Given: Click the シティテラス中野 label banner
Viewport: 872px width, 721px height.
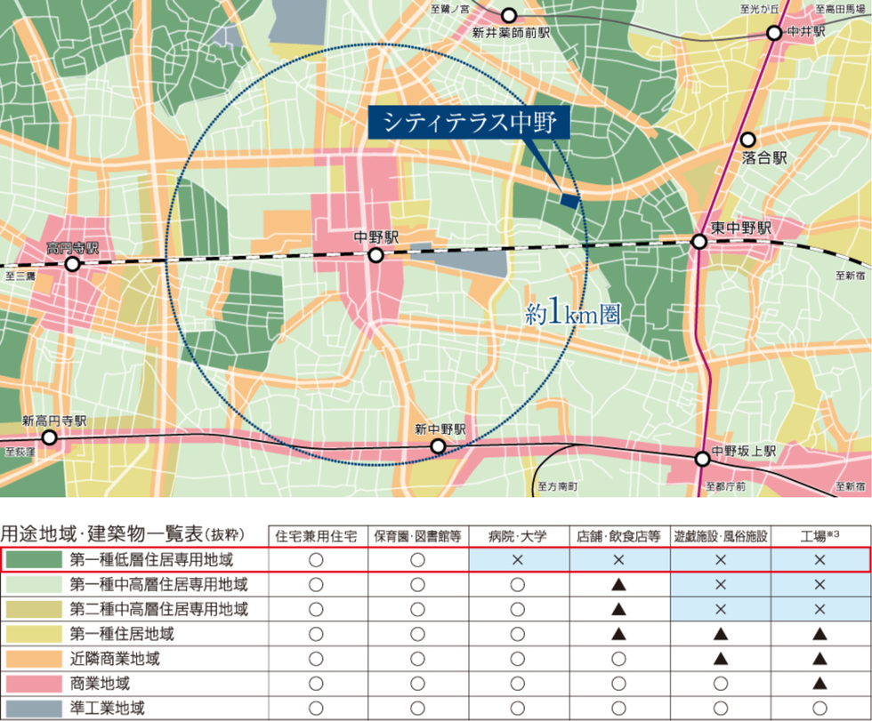Looking at the screenshot, I should [468, 122].
